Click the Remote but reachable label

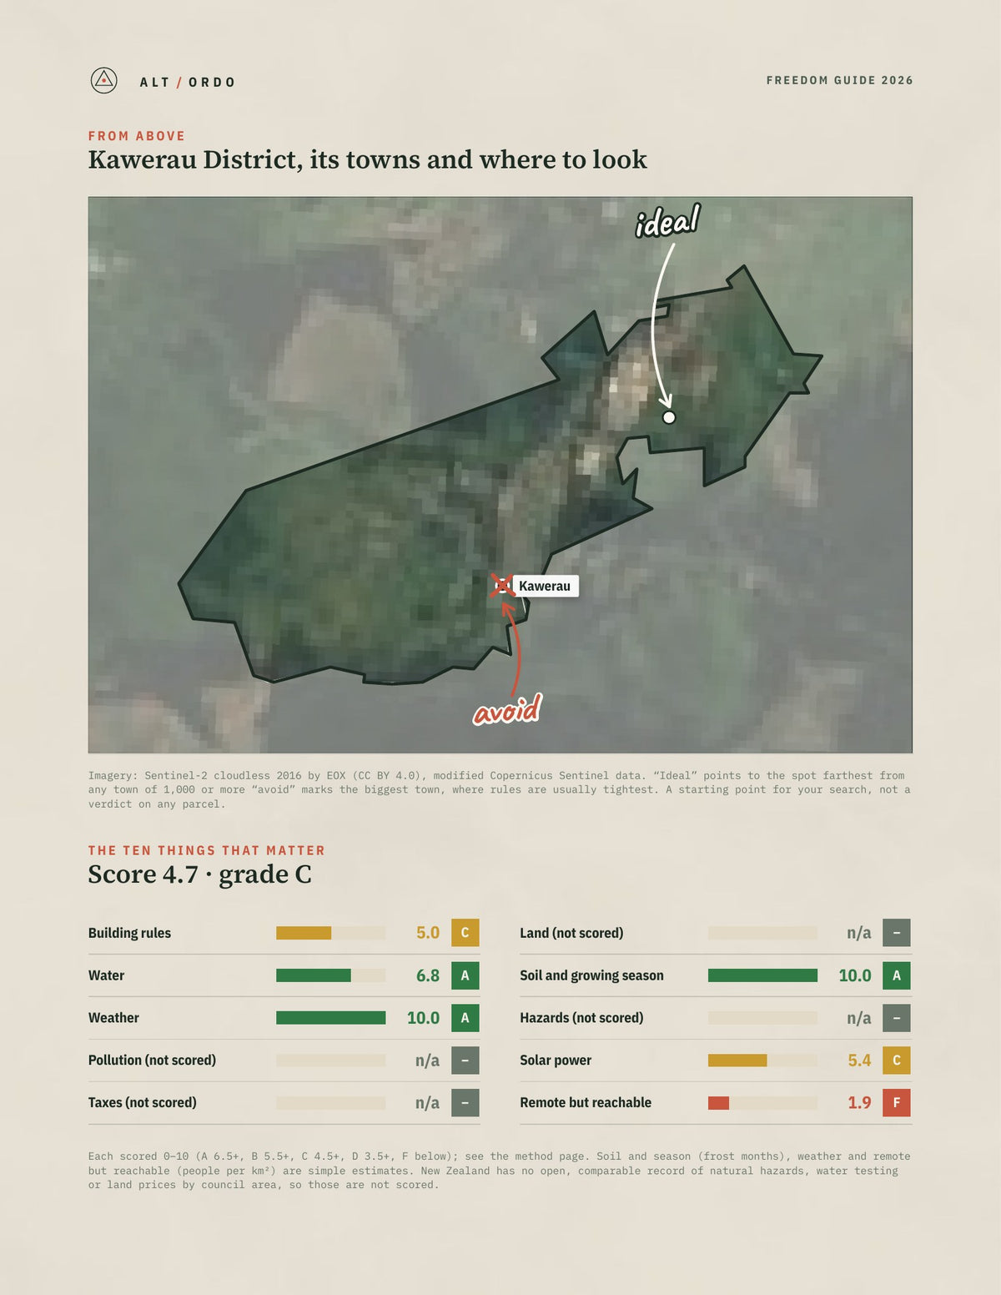coord(586,1103)
